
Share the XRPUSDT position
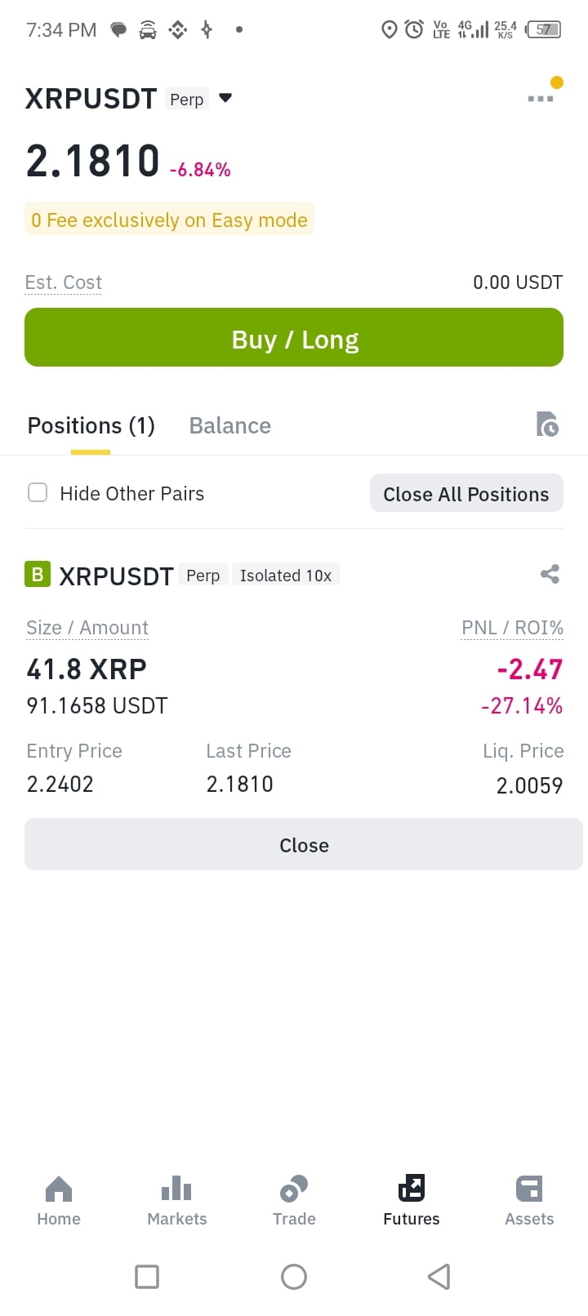click(x=550, y=574)
